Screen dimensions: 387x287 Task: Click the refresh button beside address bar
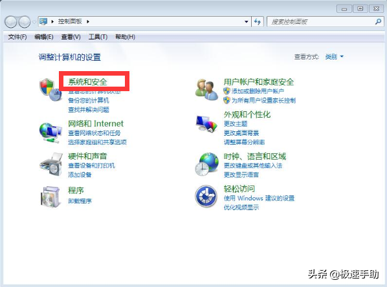point(258,22)
